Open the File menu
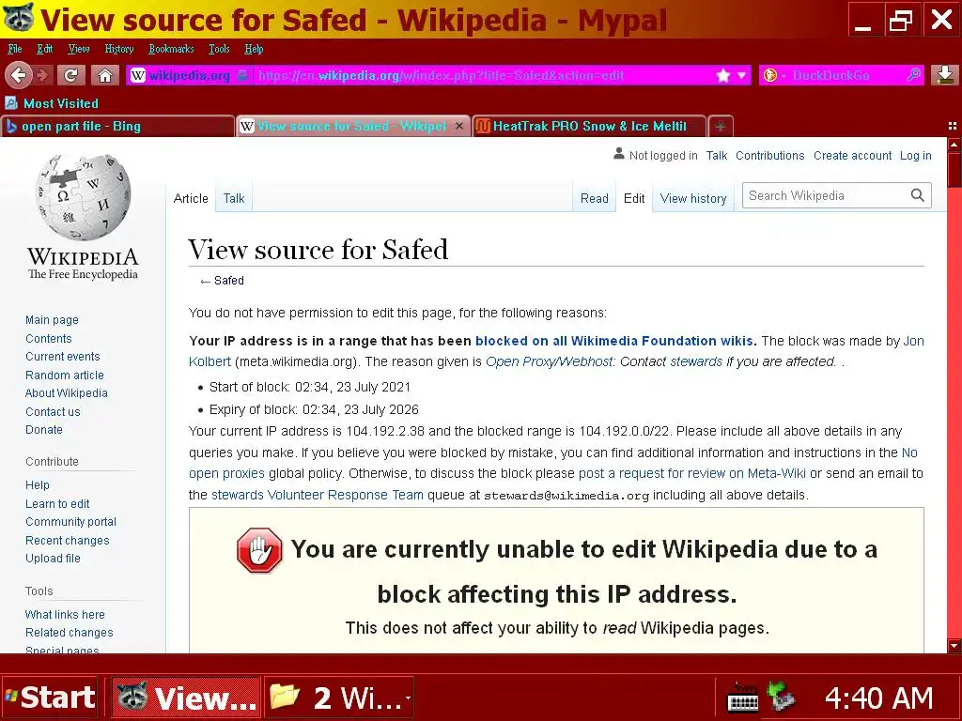 click(15, 49)
